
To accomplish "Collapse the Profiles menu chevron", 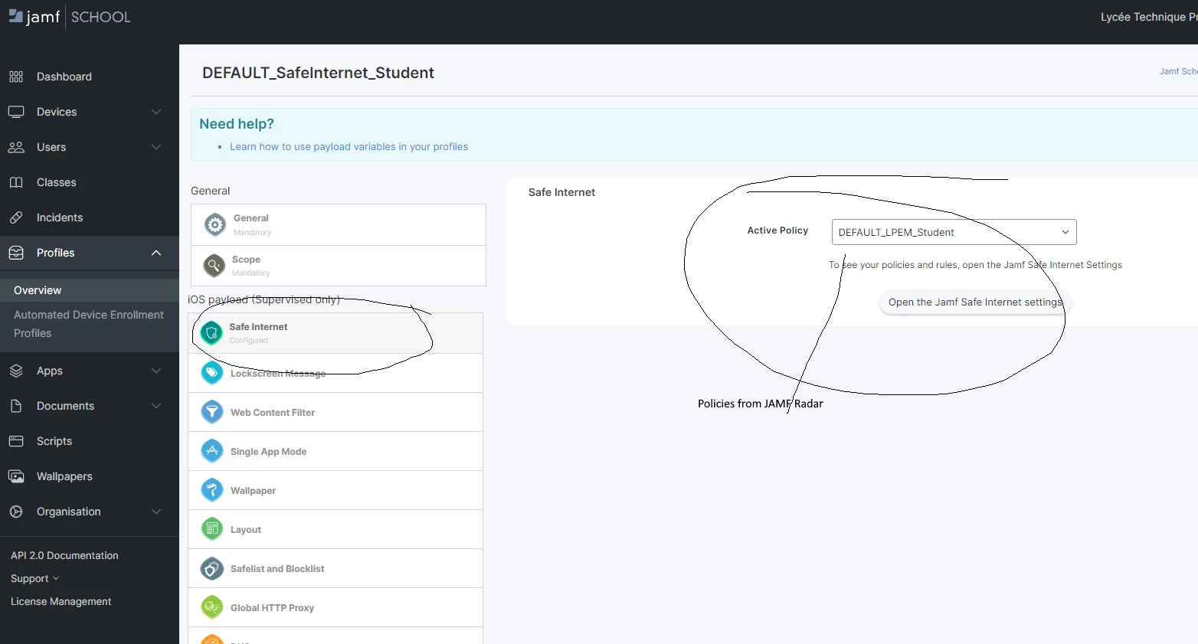I will click(156, 253).
